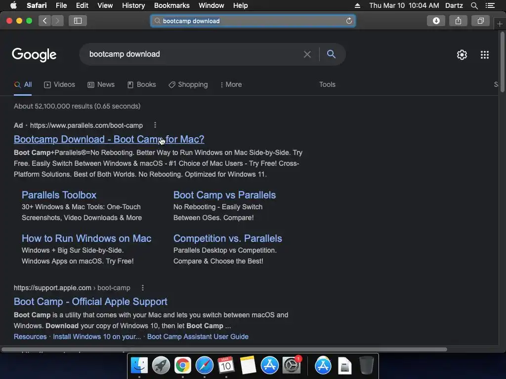
Task: Open Calendar in the Dock
Action: tap(226, 366)
